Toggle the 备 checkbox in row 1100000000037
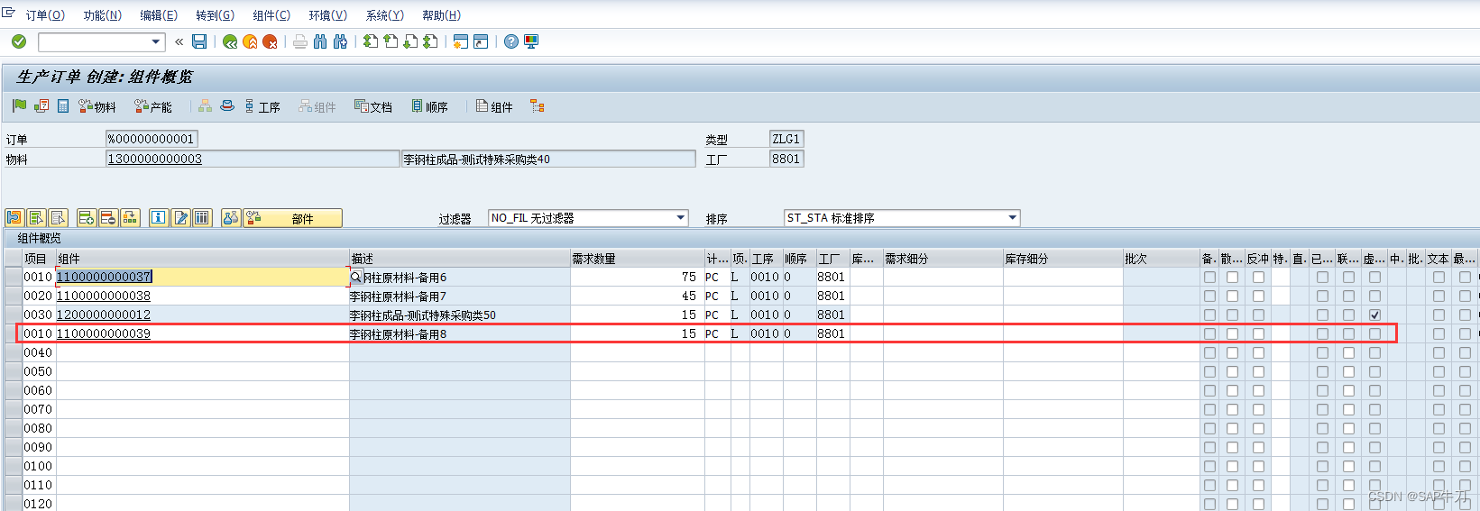The height and width of the screenshot is (511, 1480). tap(1209, 277)
